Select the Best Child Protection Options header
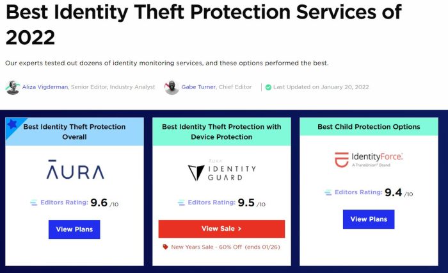This screenshot has width=448, height=273. coord(368,127)
